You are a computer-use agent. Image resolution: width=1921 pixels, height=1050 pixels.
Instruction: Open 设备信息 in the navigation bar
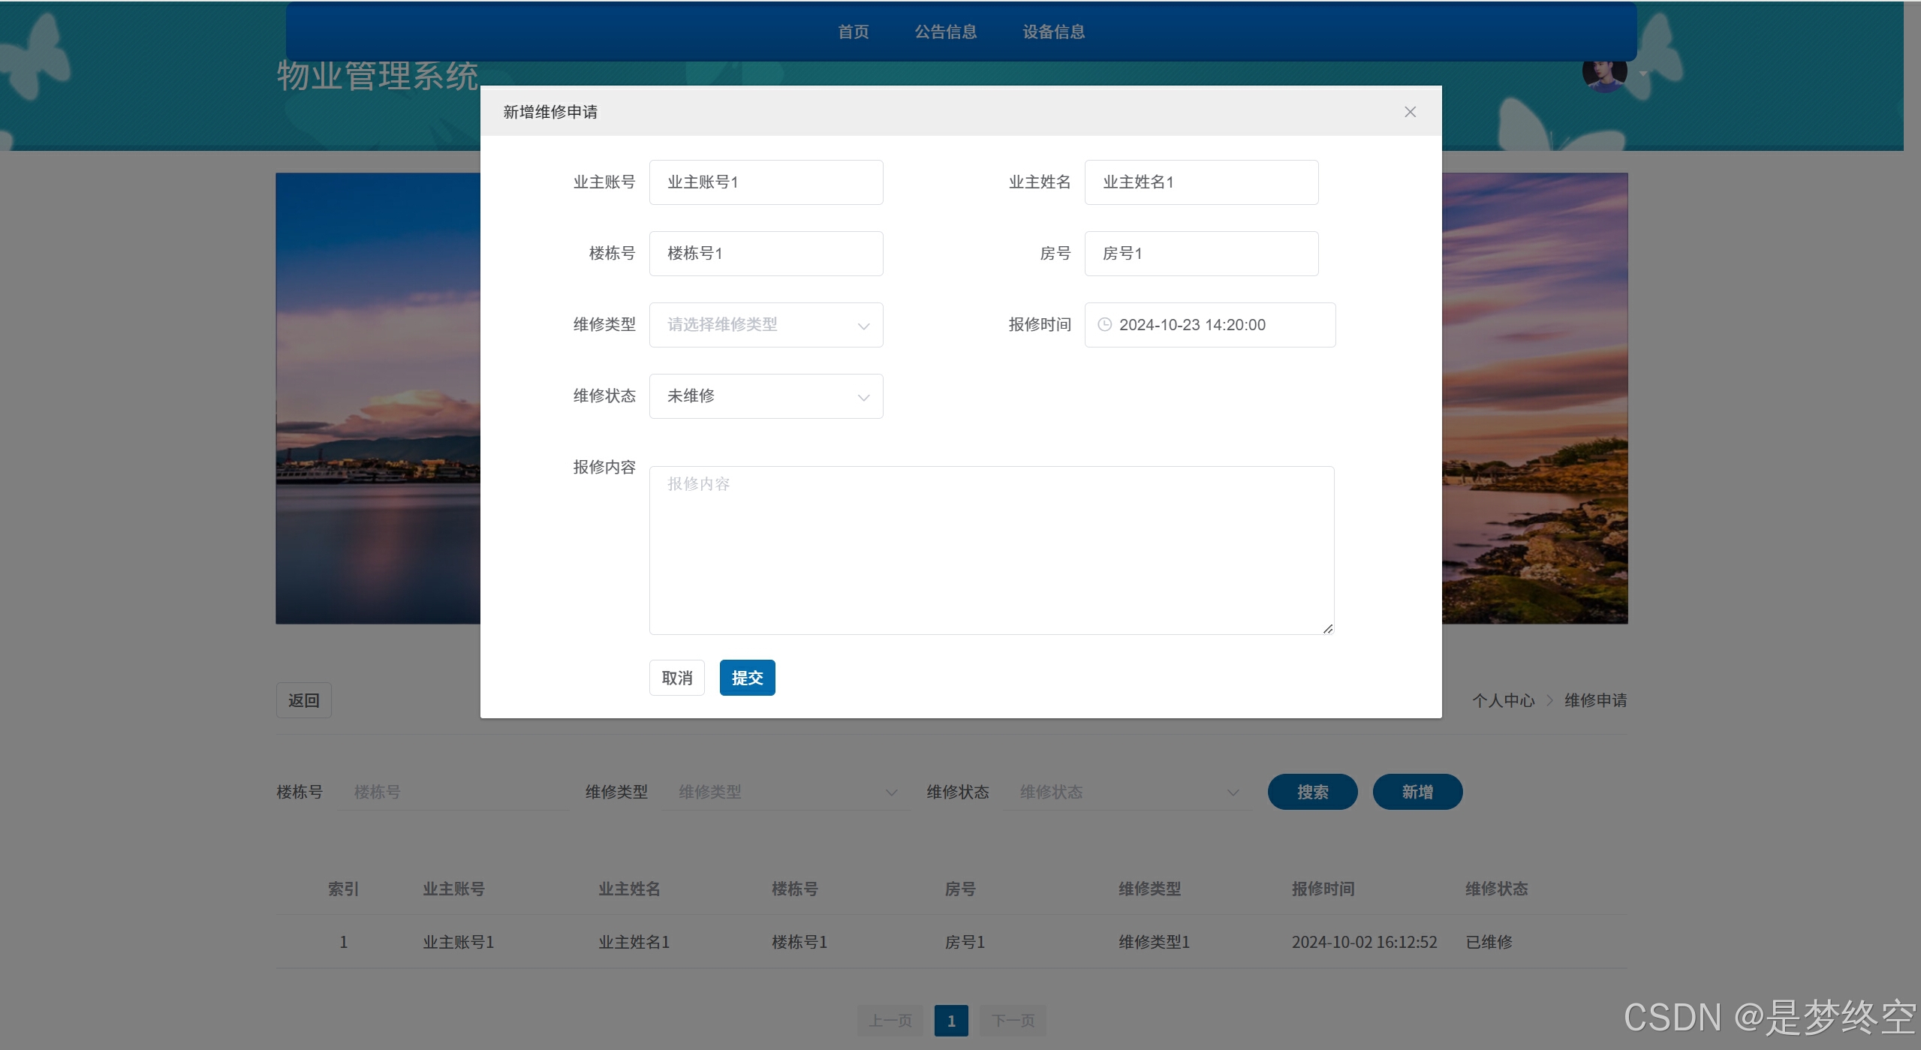click(x=1053, y=32)
